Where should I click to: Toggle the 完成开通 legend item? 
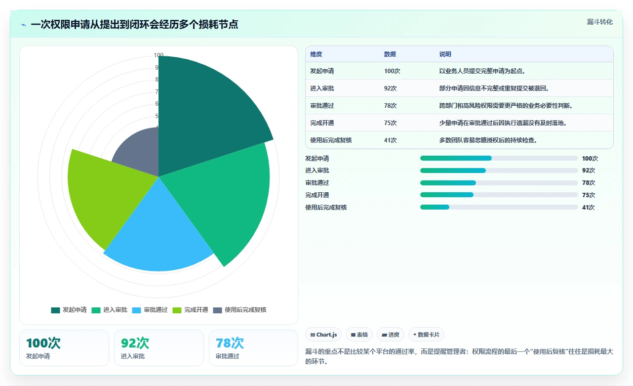pos(190,310)
